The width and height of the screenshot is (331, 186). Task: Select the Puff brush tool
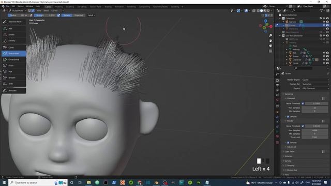click(x=14, y=72)
